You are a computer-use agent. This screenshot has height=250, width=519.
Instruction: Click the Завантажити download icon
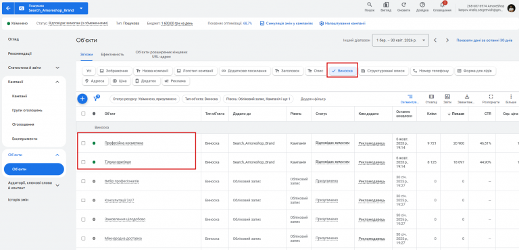[467, 97]
